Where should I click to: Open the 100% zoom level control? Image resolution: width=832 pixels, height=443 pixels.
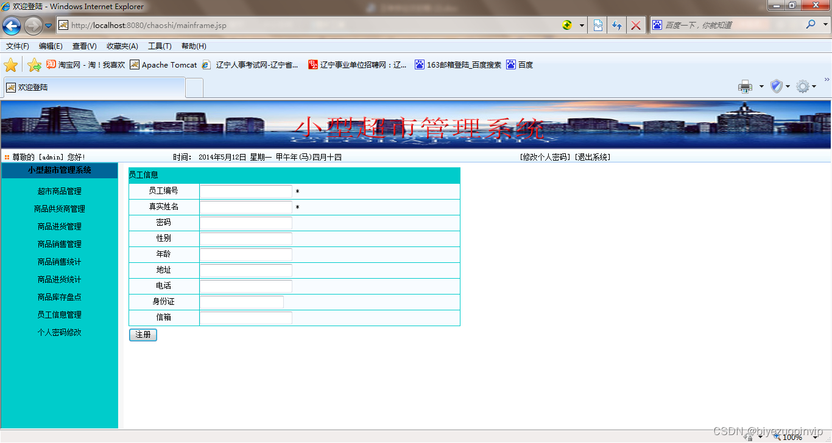796,437
